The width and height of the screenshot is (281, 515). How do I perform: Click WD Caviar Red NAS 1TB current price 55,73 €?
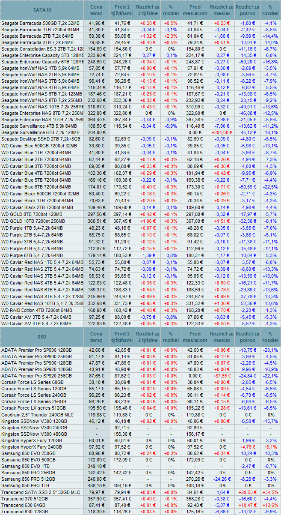point(97,262)
